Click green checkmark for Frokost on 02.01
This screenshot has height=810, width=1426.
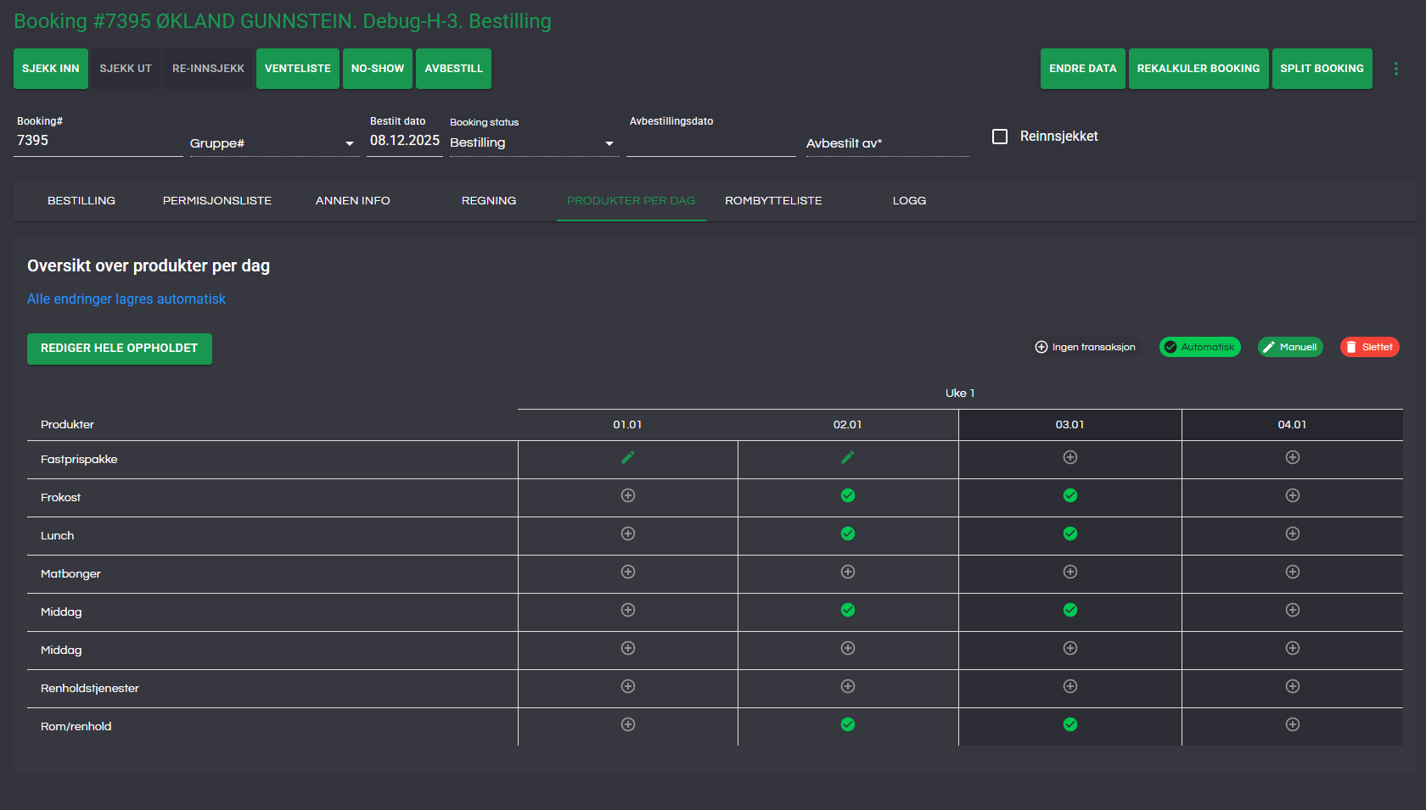point(847,496)
